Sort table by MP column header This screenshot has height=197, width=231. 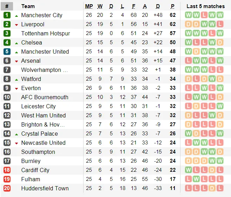(89, 6)
